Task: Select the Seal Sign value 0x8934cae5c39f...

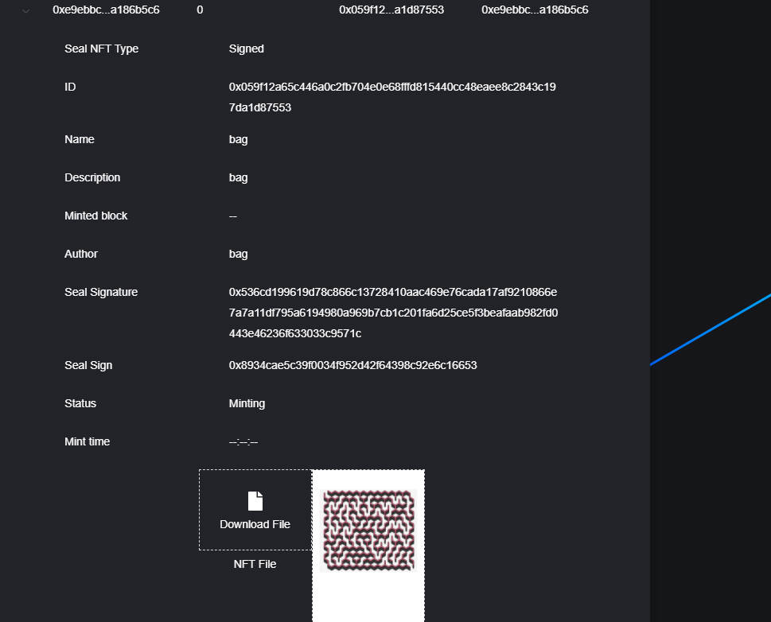Action: point(352,365)
